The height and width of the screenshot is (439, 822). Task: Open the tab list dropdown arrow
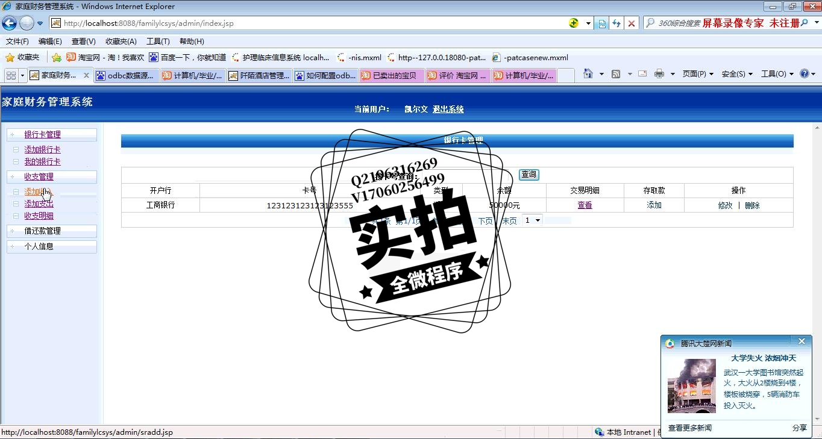pos(23,75)
